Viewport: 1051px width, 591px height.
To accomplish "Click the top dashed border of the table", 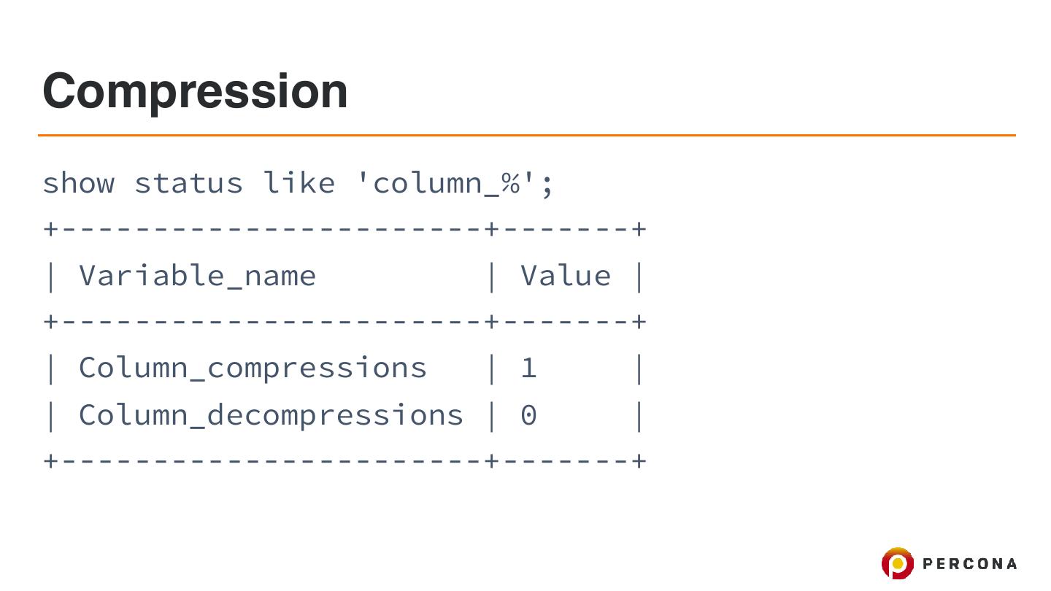I will [x=344, y=229].
